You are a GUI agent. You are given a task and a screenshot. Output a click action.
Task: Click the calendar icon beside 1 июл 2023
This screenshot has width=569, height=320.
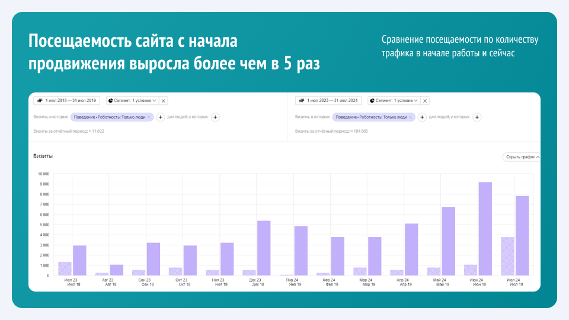click(x=302, y=101)
